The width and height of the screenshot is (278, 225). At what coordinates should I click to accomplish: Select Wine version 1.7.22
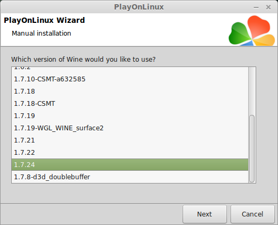point(130,153)
